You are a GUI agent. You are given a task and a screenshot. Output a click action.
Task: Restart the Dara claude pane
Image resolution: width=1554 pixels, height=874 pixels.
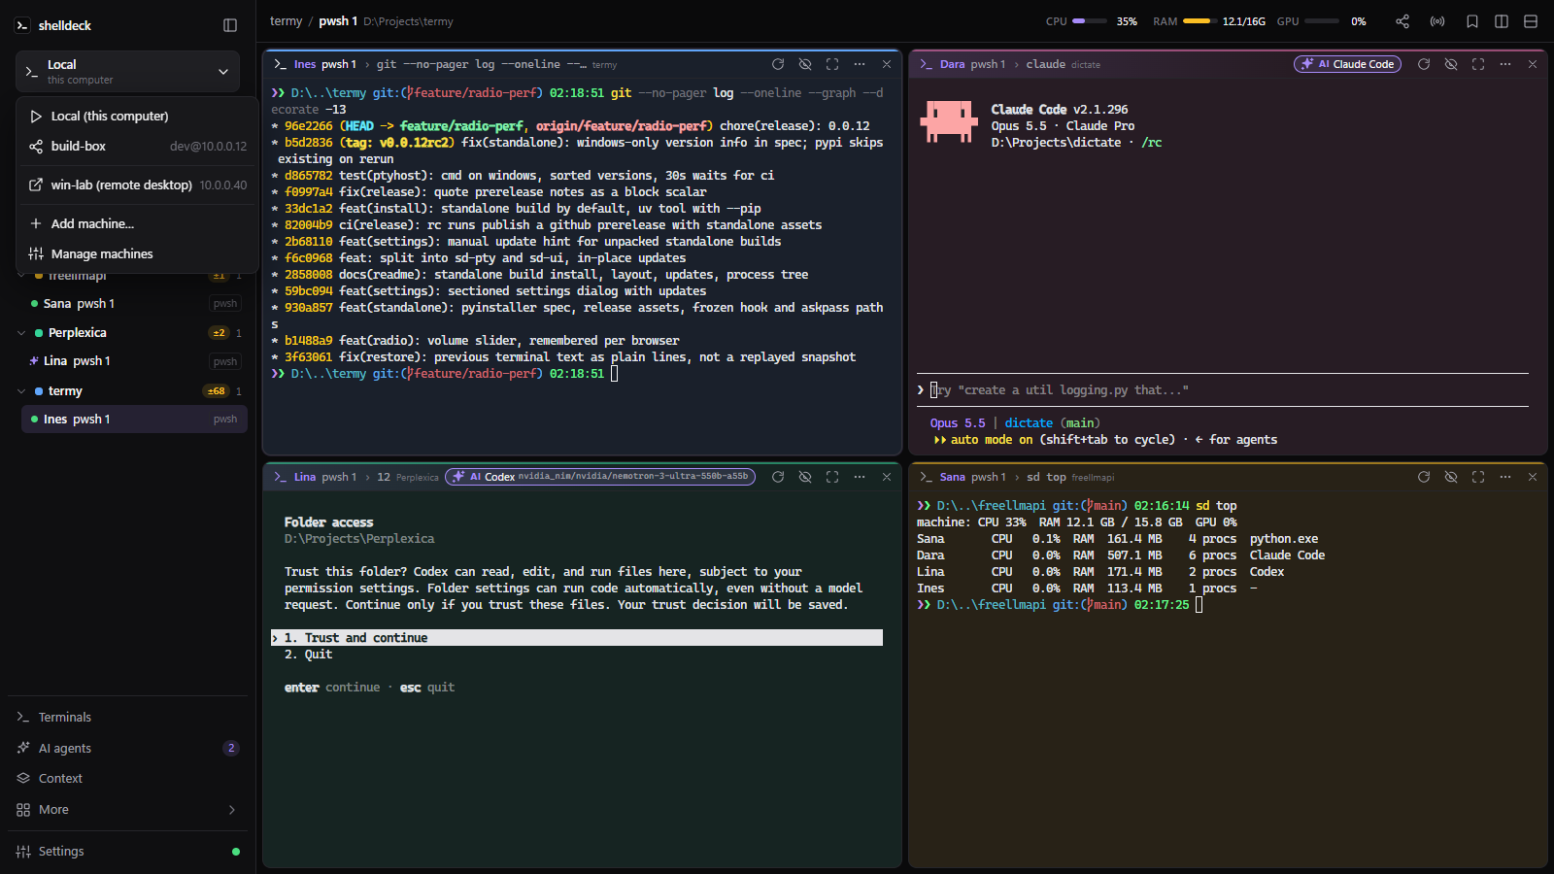pos(1424,64)
